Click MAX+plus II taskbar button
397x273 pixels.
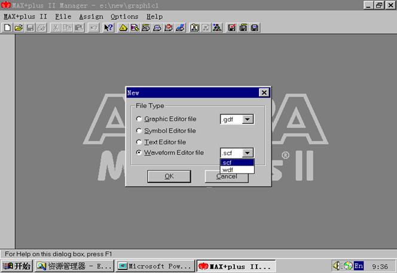click(x=236, y=266)
